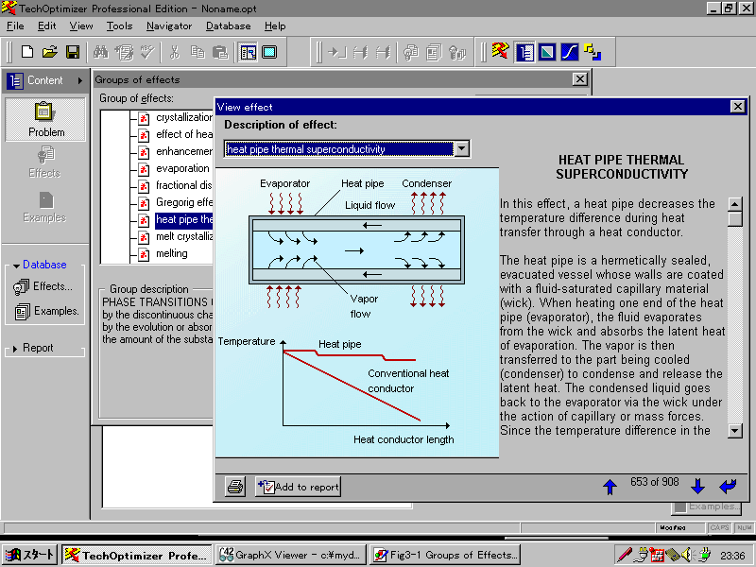Expand the Report section in sidebar
The width and height of the screenshot is (756, 567).
[x=15, y=348]
